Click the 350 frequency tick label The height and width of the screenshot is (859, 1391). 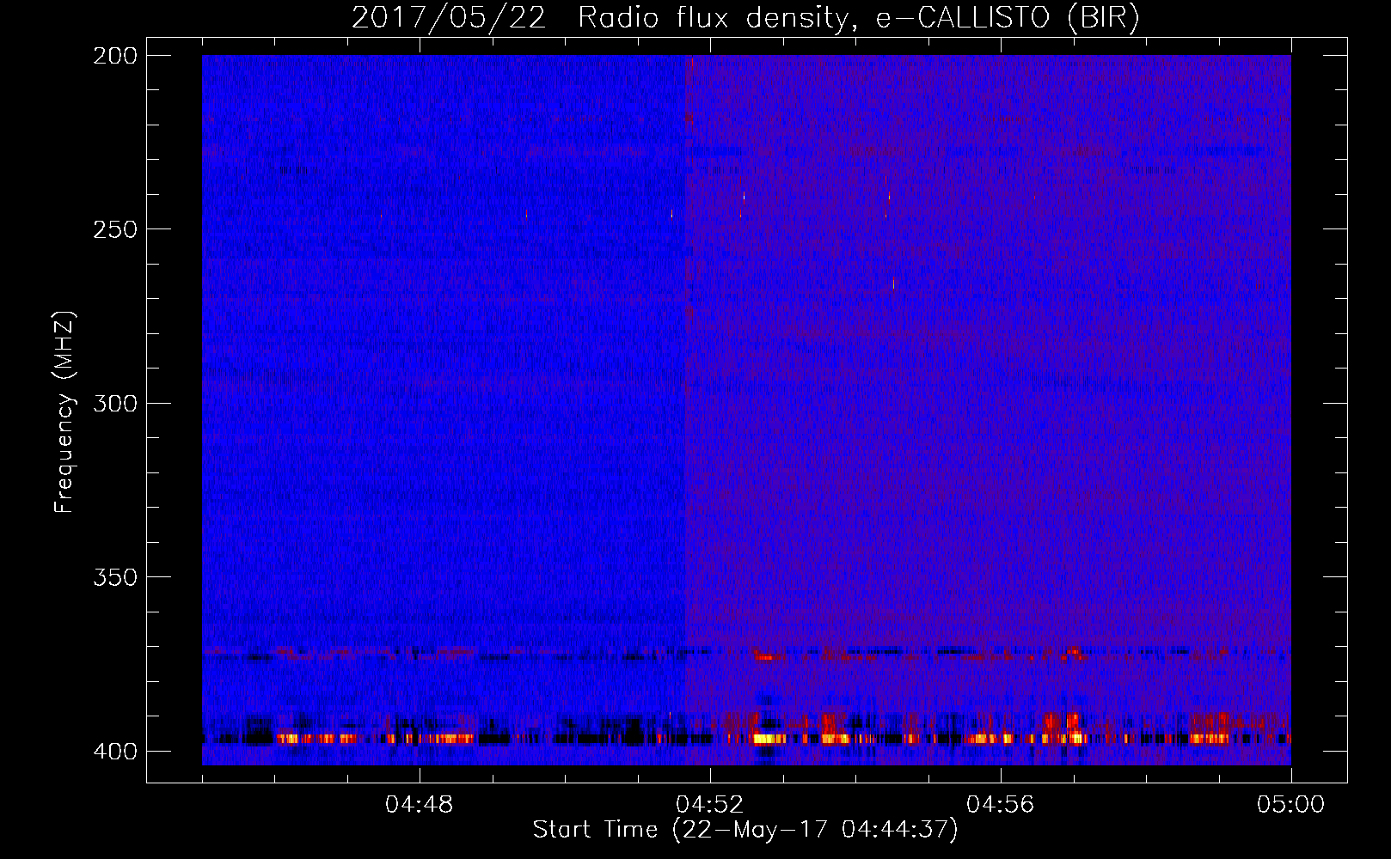(x=114, y=577)
